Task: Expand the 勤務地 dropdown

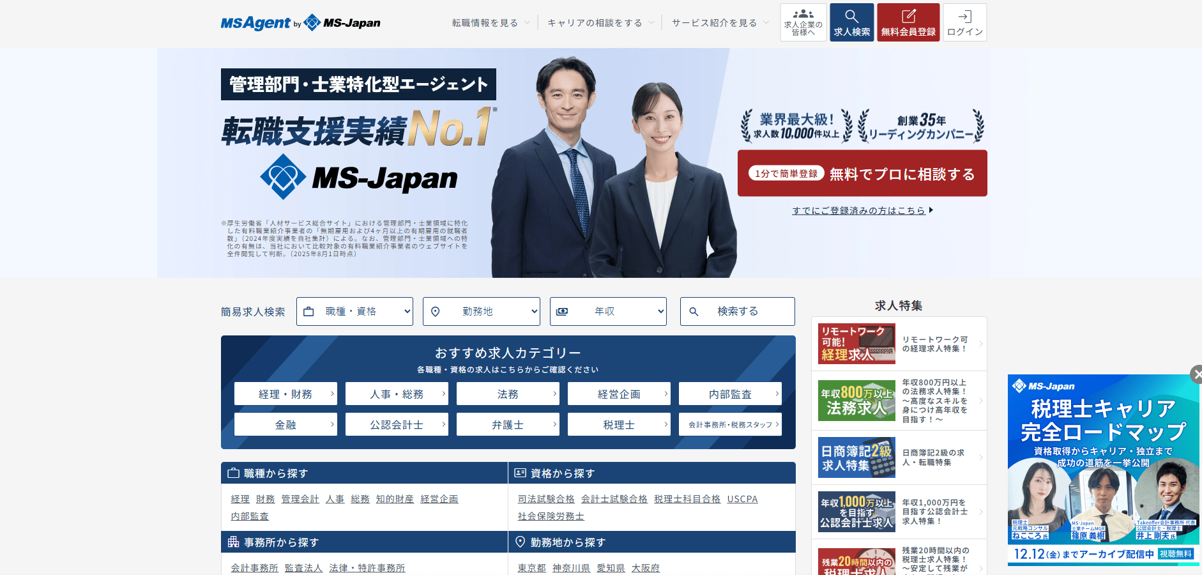Action: coord(482,312)
